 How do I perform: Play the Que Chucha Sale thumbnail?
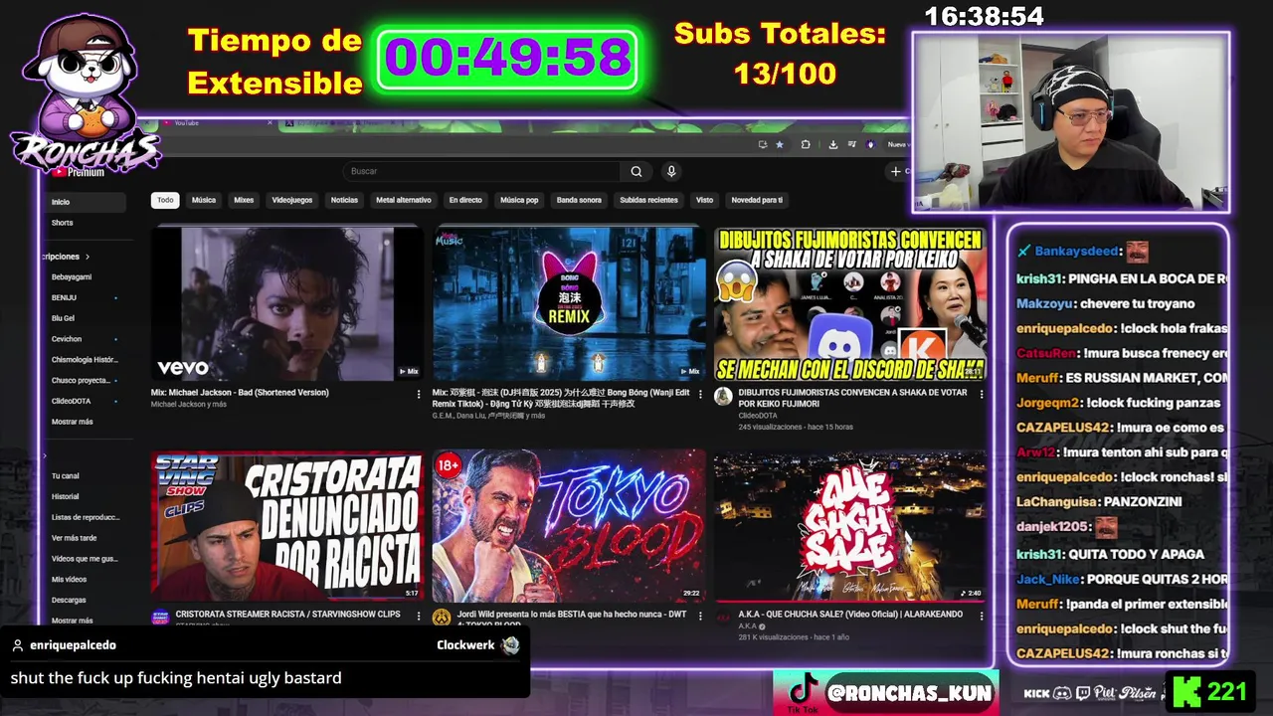tap(850, 525)
